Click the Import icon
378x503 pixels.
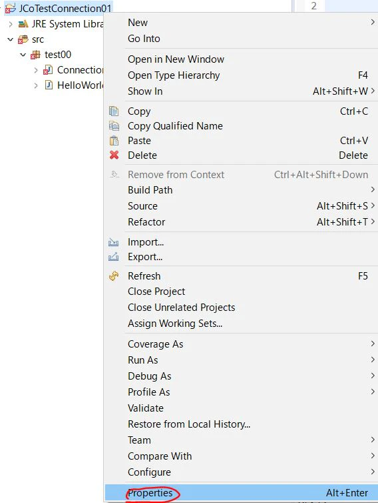113,242
